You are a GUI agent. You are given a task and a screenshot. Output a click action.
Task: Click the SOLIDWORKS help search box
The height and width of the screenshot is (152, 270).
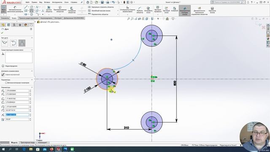point(228,2)
